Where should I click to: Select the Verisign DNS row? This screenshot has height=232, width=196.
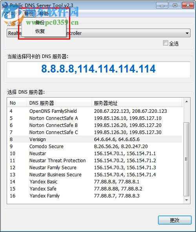[95, 139]
